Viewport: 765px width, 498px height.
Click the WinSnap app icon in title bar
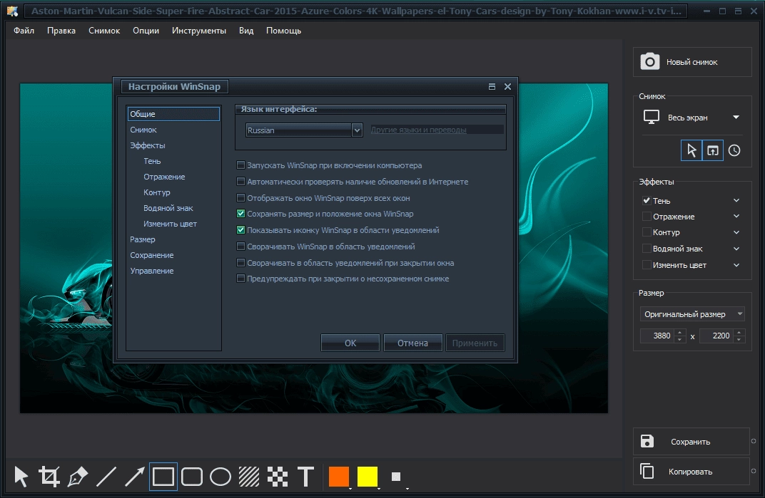click(x=12, y=11)
